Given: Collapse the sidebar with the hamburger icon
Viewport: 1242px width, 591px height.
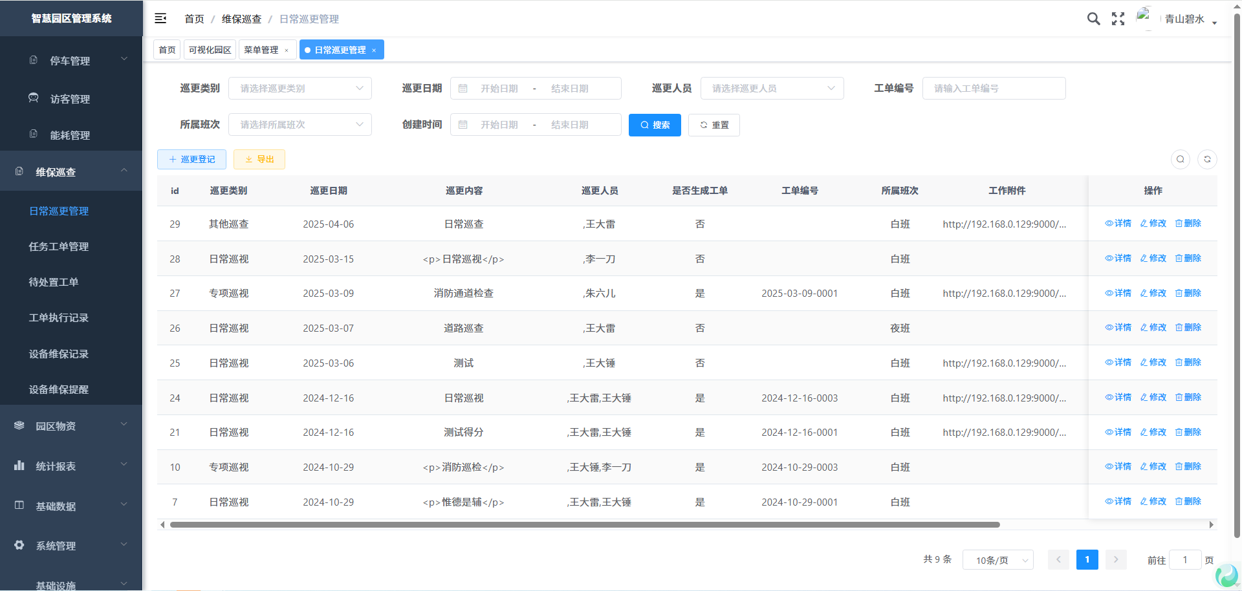Looking at the screenshot, I should (x=160, y=19).
